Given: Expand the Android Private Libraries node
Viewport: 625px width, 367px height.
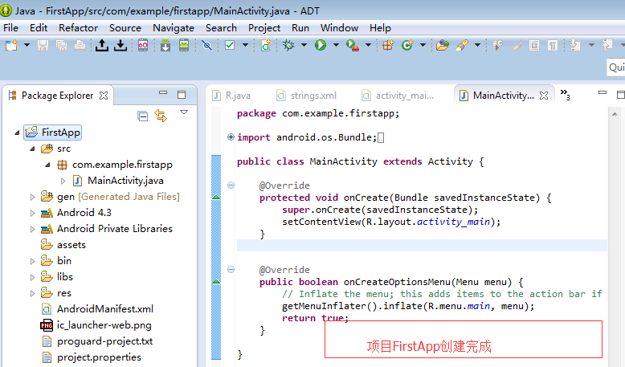Looking at the screenshot, I should pyautogui.click(x=33, y=229).
